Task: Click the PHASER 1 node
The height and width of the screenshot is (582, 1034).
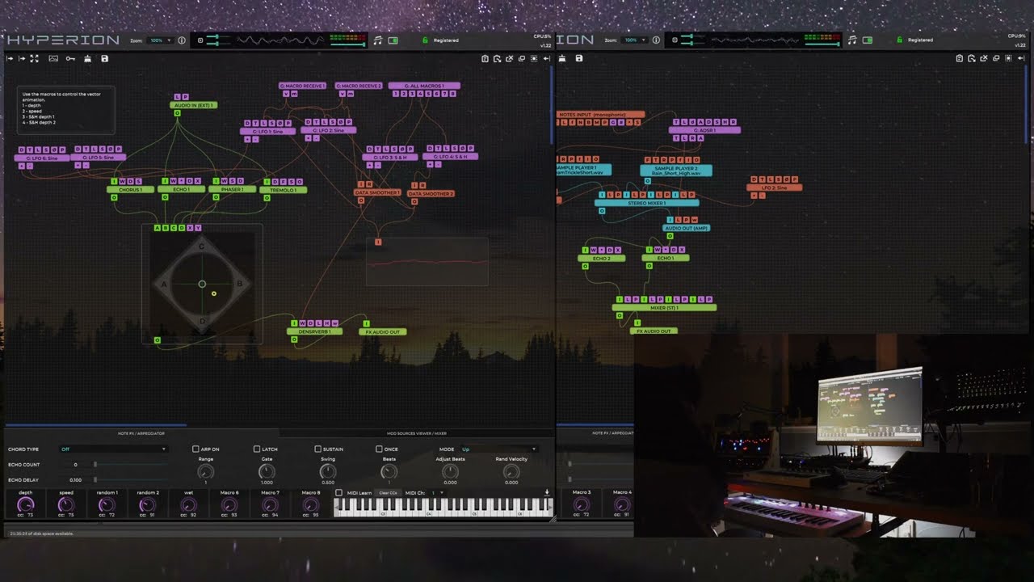Action: [x=232, y=190]
